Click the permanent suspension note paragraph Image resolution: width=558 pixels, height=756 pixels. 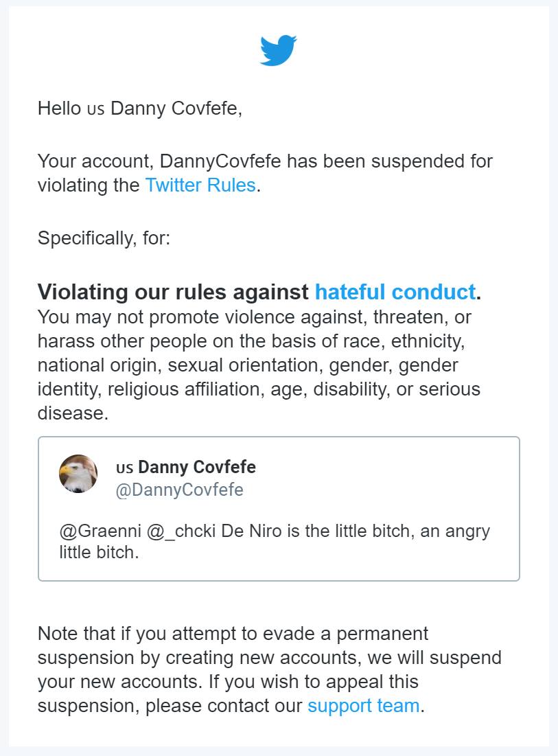[x=270, y=669]
